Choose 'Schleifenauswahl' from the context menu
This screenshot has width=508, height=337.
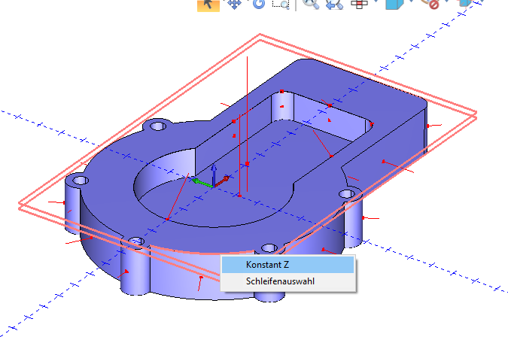tap(288, 281)
